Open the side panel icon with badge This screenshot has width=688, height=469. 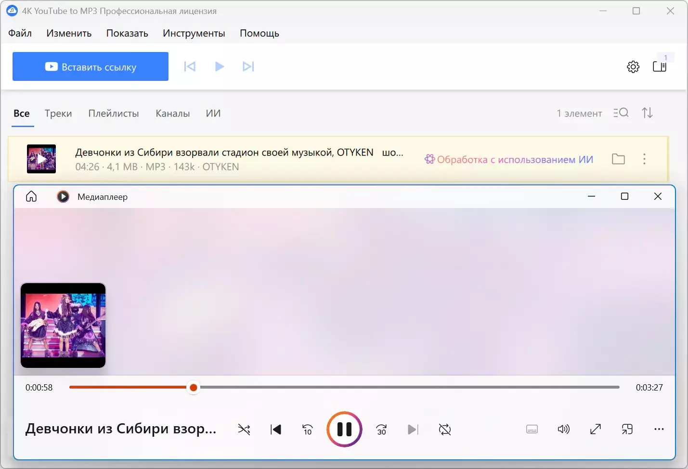(x=660, y=66)
